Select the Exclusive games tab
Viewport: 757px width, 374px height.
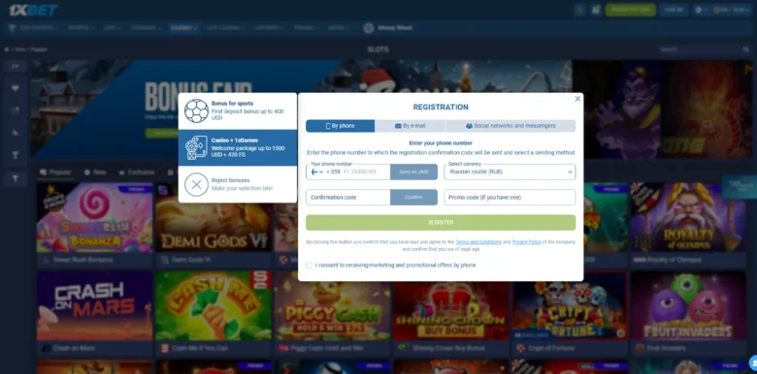pos(137,172)
